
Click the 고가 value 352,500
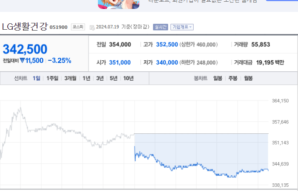click(x=167, y=45)
